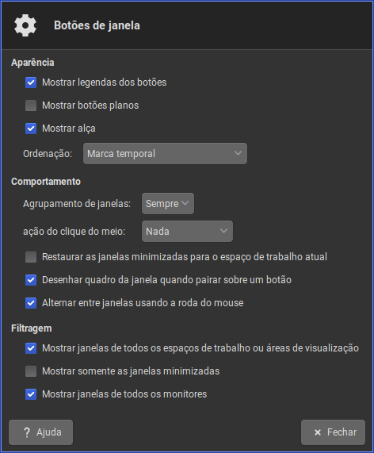Check Mostrar somente as janelas minimizadas

(31, 371)
